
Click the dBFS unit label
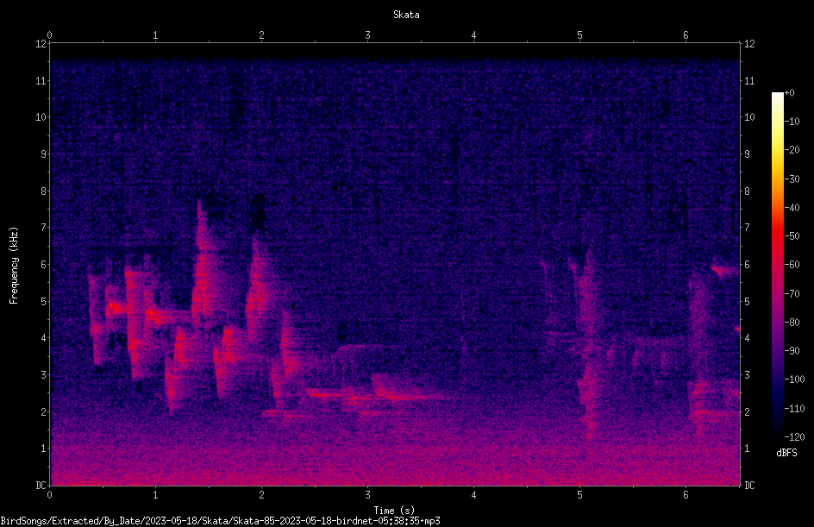pos(786,453)
